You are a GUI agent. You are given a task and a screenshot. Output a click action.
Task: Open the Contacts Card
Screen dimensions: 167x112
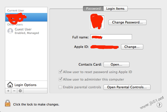click(x=116, y=64)
